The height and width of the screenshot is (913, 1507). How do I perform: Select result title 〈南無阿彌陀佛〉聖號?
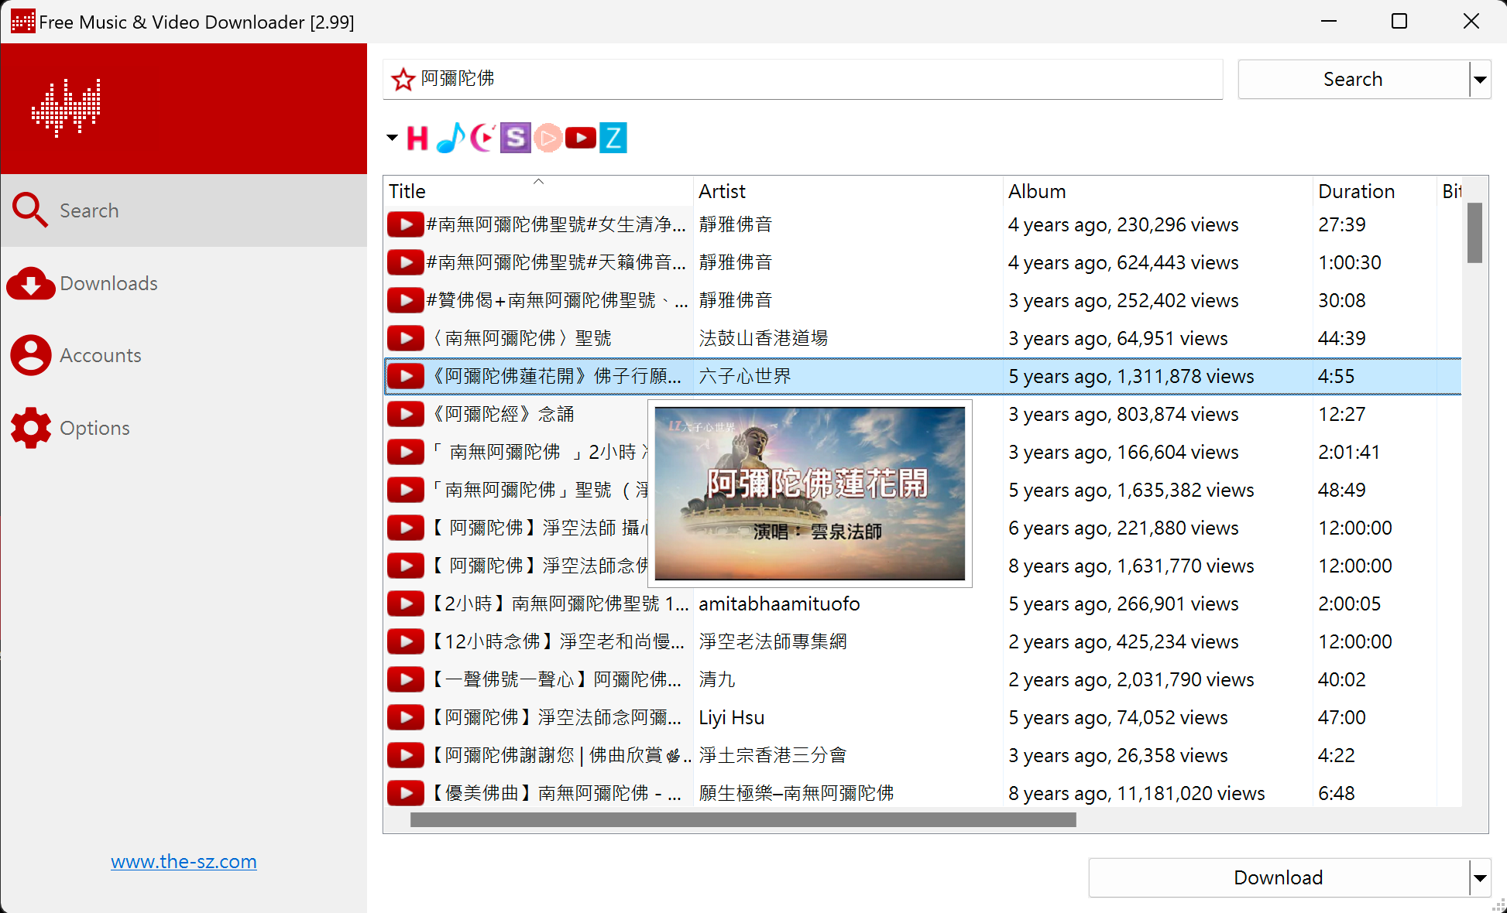pyautogui.click(x=520, y=338)
